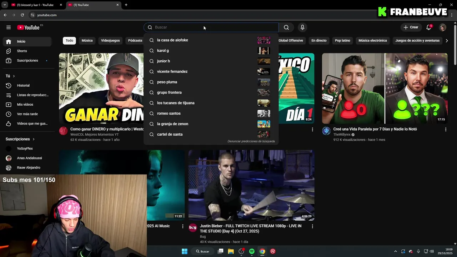Screen dimensions: 457x257
Task: Reload the page in browser toolbar
Action: click(22, 15)
